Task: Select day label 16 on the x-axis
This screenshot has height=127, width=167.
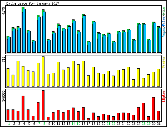Action: (x=83, y=124)
